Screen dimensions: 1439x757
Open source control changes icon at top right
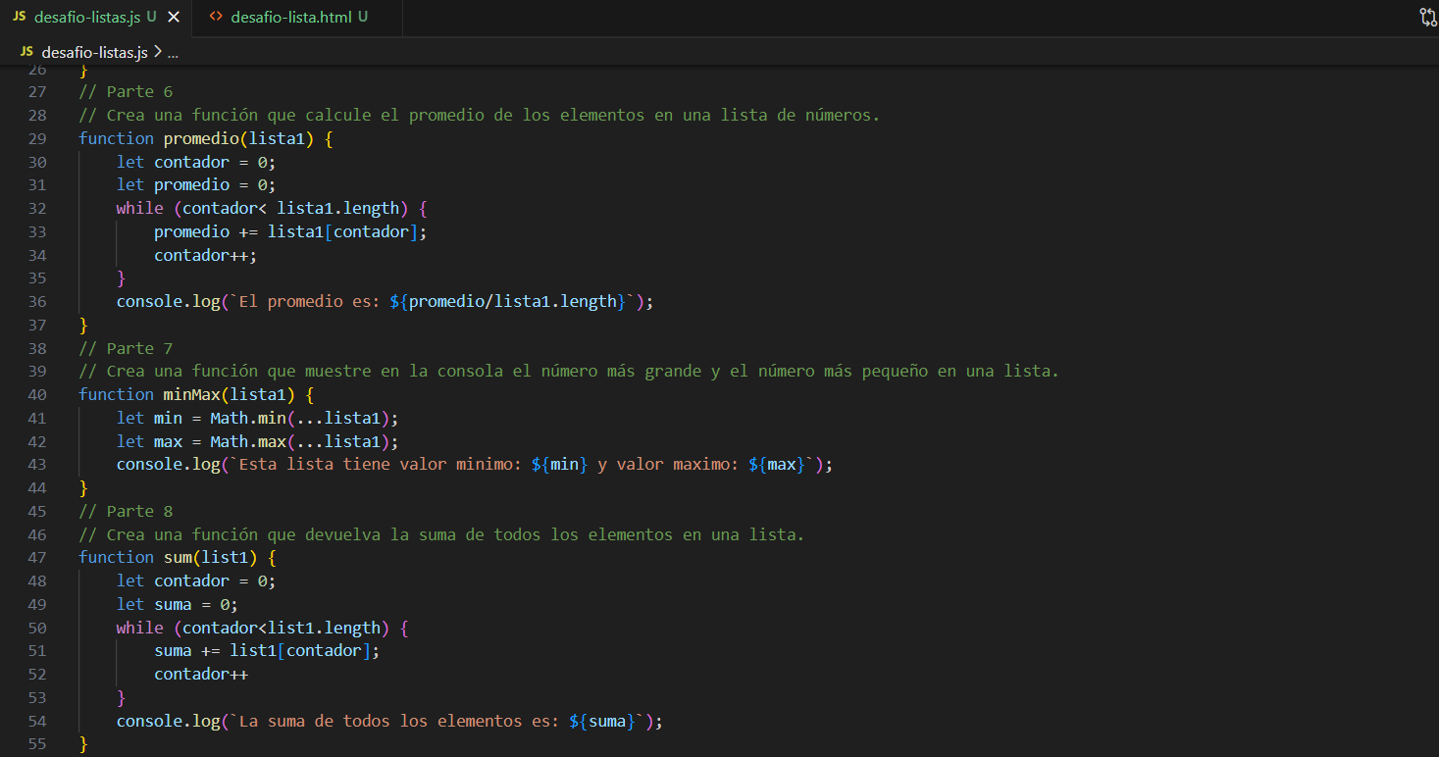coord(1428,17)
